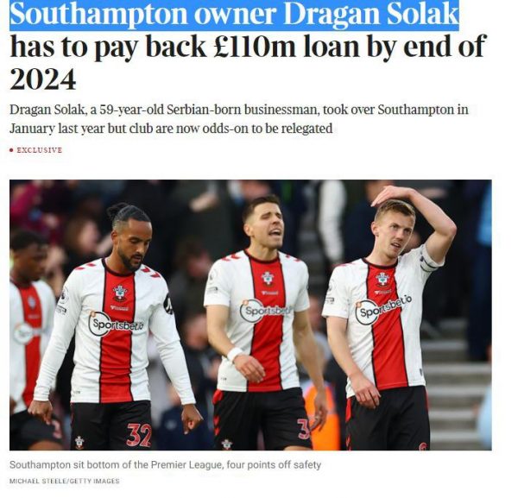The image size is (518, 498).
Task: Click the Southampton crest on right player's shirt
Action: click(382, 279)
